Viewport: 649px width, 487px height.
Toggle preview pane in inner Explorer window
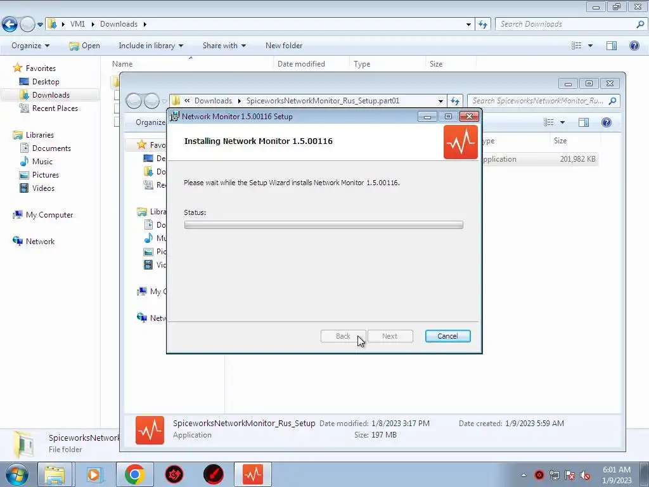(584, 122)
